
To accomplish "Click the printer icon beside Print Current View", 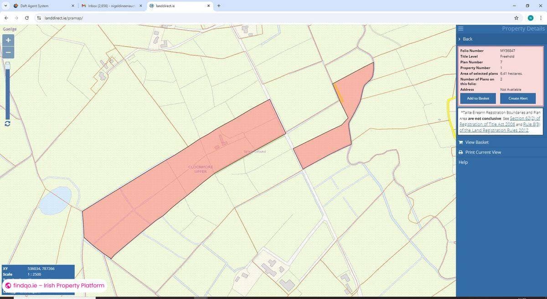I will click(x=461, y=152).
